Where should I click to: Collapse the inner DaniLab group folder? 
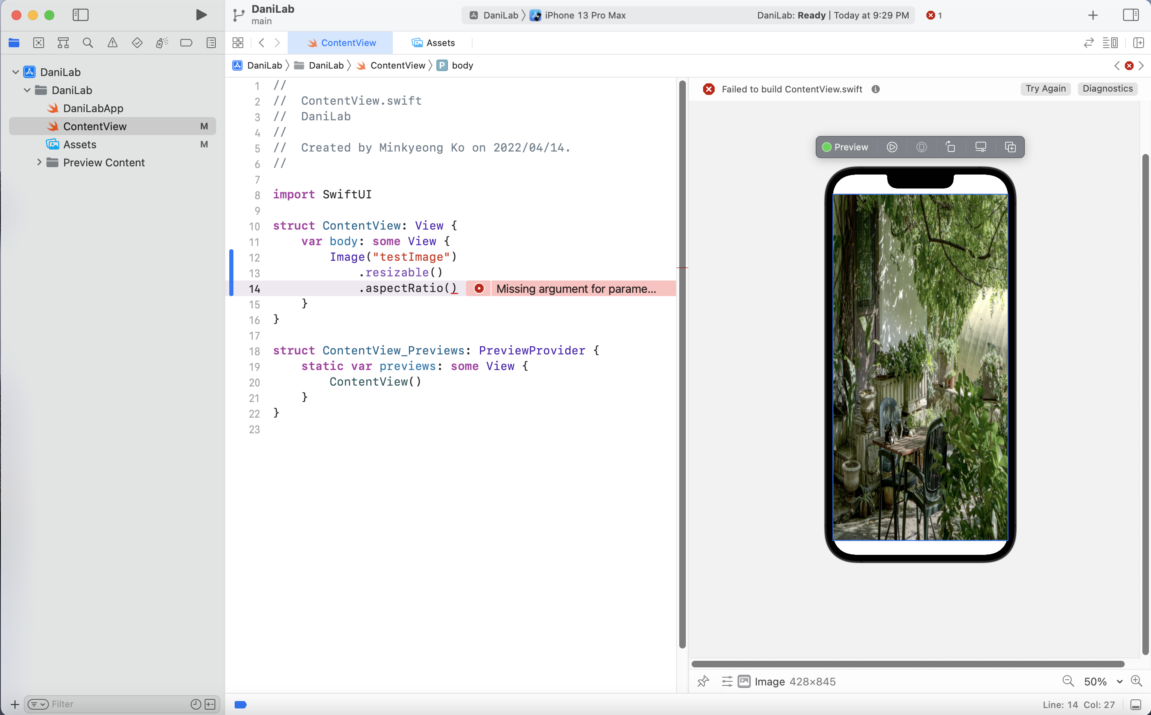(x=27, y=90)
